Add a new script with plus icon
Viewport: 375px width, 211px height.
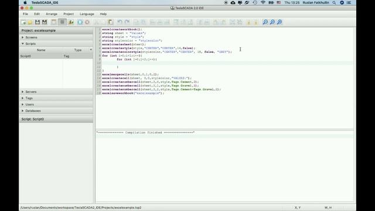pyautogui.click(x=91, y=49)
